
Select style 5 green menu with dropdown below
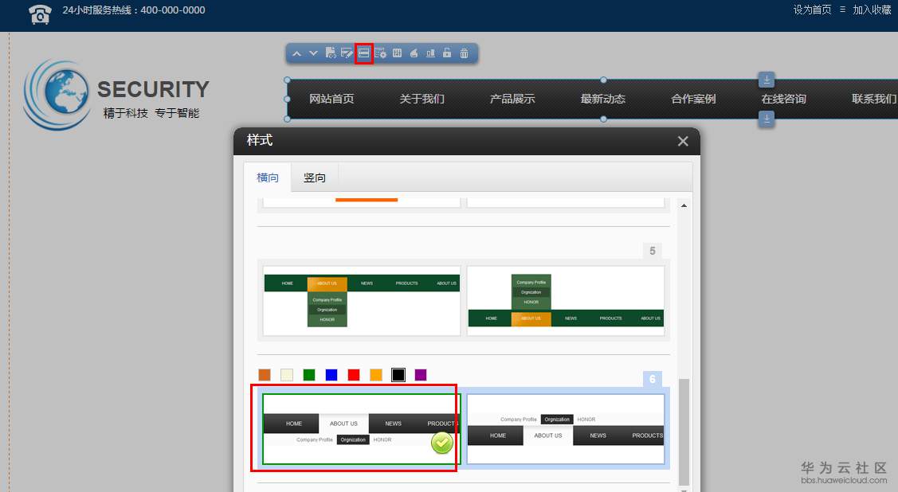pos(362,301)
